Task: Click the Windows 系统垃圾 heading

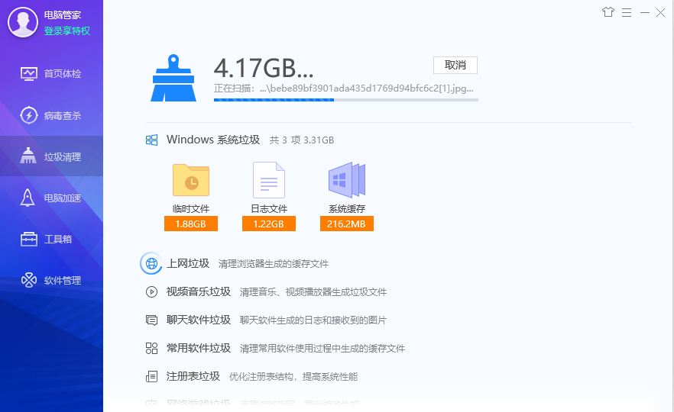Action: pyautogui.click(x=213, y=140)
